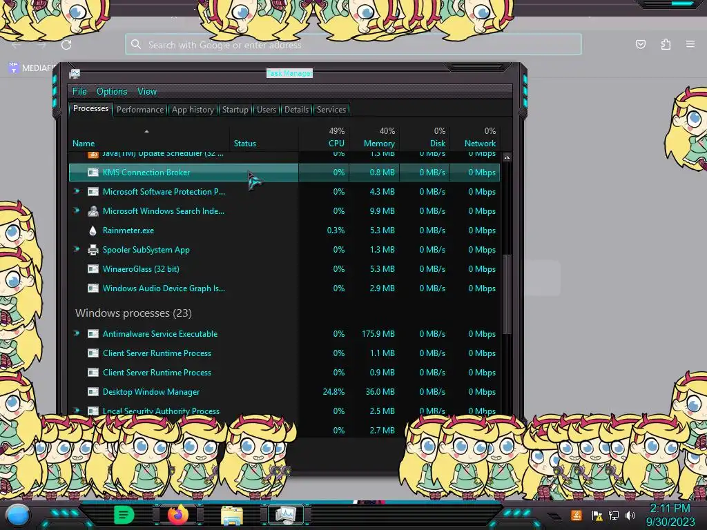
Task: Sort processes by the Name column
Action: pyautogui.click(x=84, y=144)
